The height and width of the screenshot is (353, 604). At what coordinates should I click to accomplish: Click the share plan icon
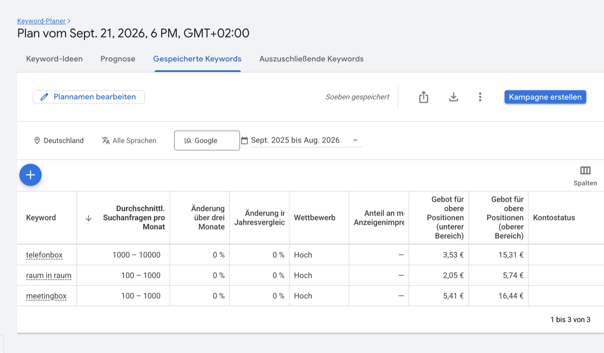424,97
